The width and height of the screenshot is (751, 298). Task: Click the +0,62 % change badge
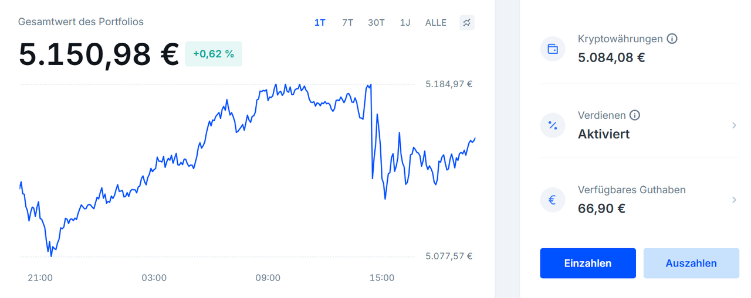click(x=214, y=54)
